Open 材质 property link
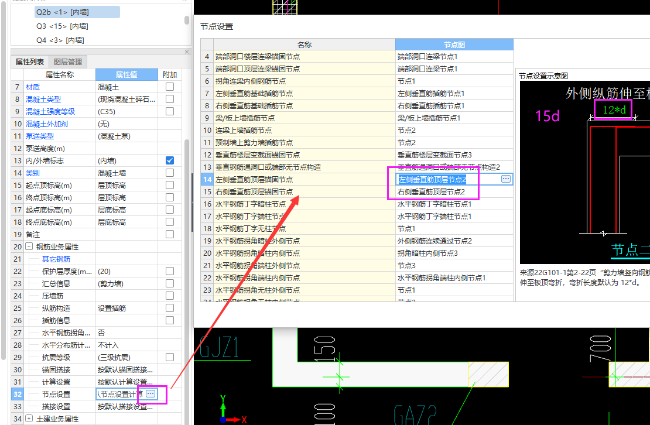Image resolution: width=650 pixels, height=425 pixels. (x=33, y=87)
